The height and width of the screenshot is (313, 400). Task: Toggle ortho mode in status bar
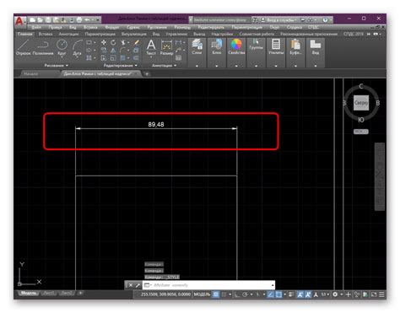237,294
